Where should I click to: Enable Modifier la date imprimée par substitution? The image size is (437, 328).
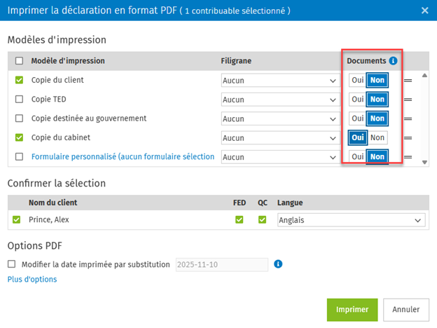pyautogui.click(x=11, y=264)
